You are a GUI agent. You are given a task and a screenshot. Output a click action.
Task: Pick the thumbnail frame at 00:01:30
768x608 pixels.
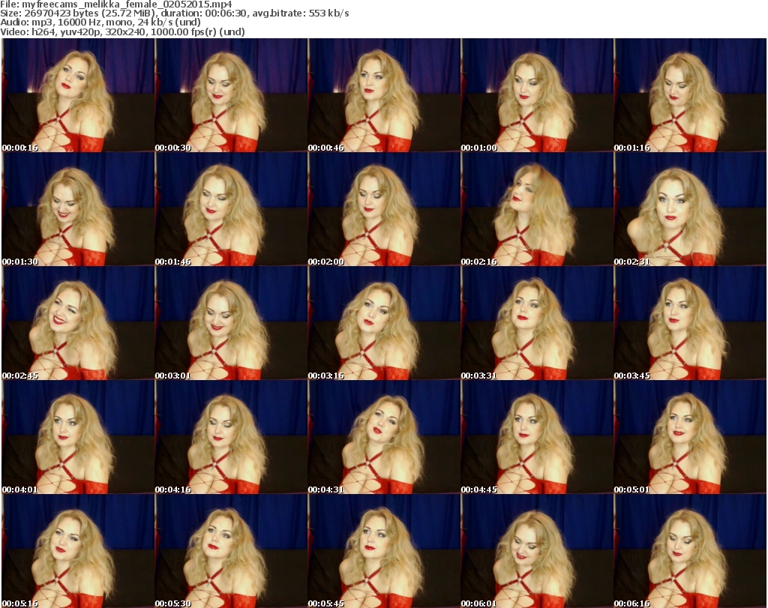[78, 209]
